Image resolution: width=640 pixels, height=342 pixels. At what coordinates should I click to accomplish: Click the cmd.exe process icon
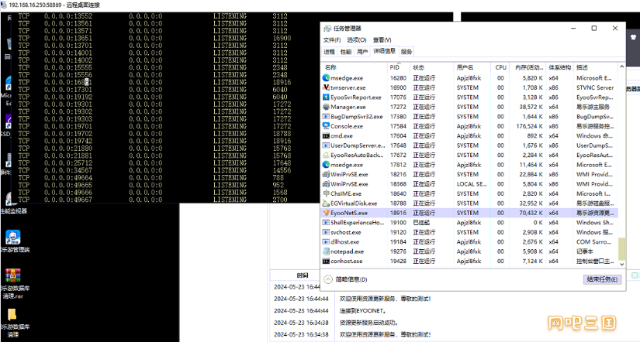(326, 135)
